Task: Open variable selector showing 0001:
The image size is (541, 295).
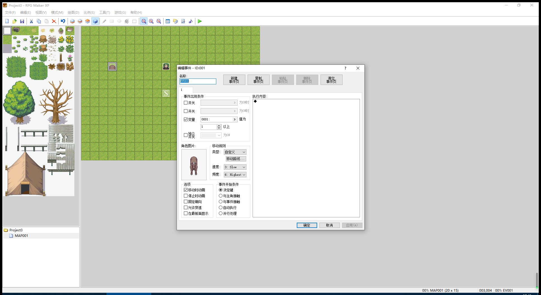Action: coord(219,119)
